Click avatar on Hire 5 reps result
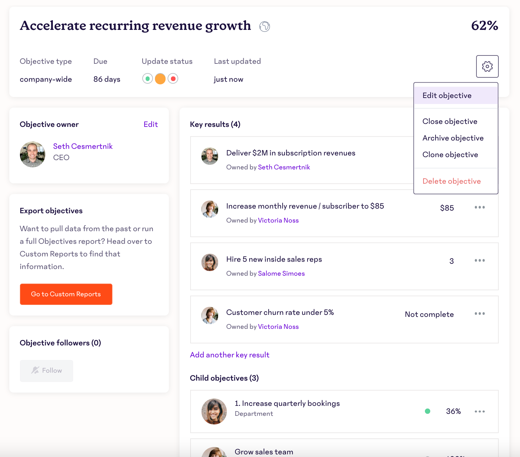Image resolution: width=520 pixels, height=457 pixels. pyautogui.click(x=210, y=262)
